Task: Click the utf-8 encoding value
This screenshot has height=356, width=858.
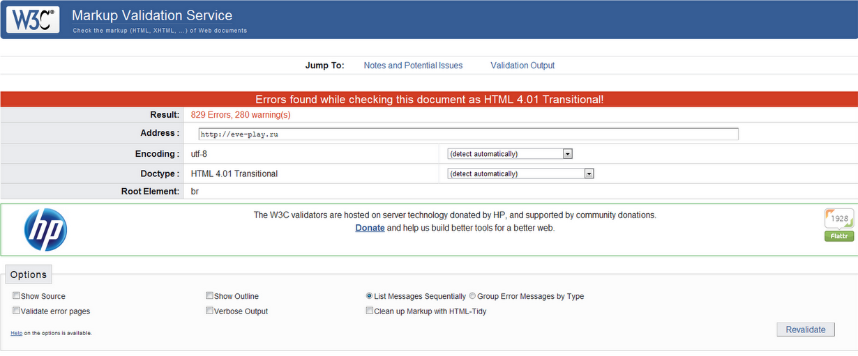Action: pyautogui.click(x=199, y=154)
